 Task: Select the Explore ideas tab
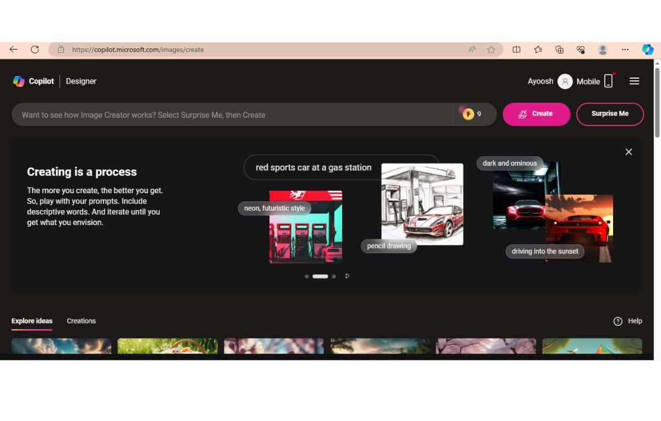32,321
